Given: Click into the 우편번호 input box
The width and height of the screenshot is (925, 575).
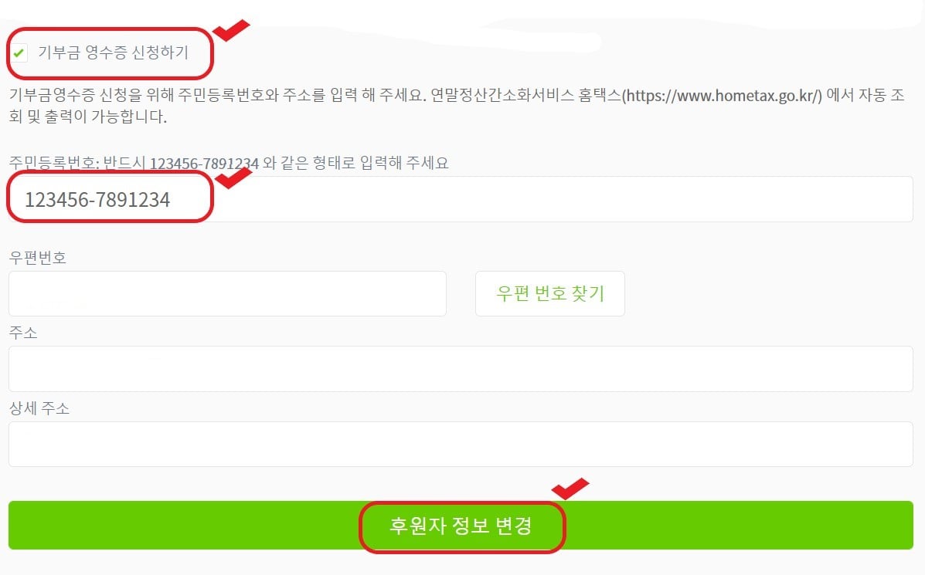Looking at the screenshot, I should click(227, 293).
